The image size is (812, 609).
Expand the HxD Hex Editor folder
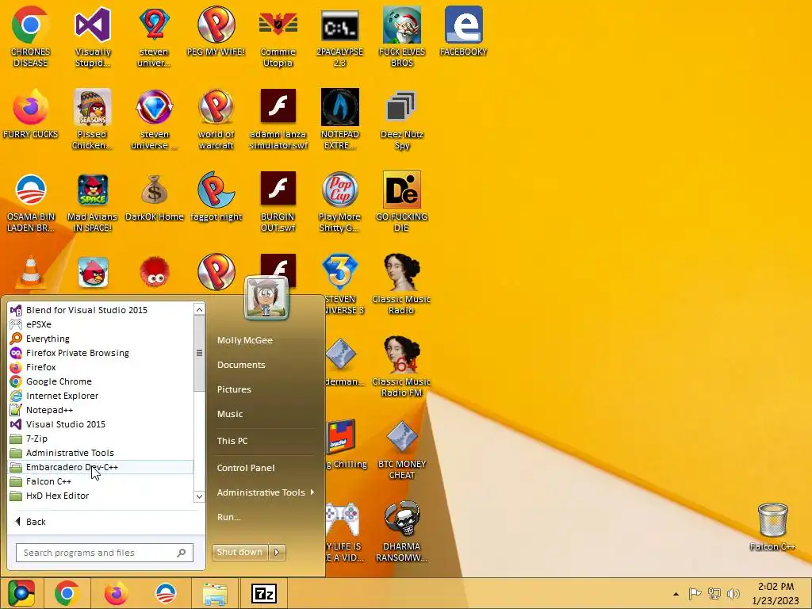point(101,496)
